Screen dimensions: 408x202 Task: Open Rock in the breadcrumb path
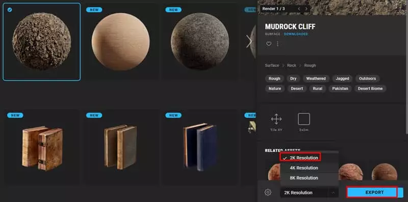point(291,66)
